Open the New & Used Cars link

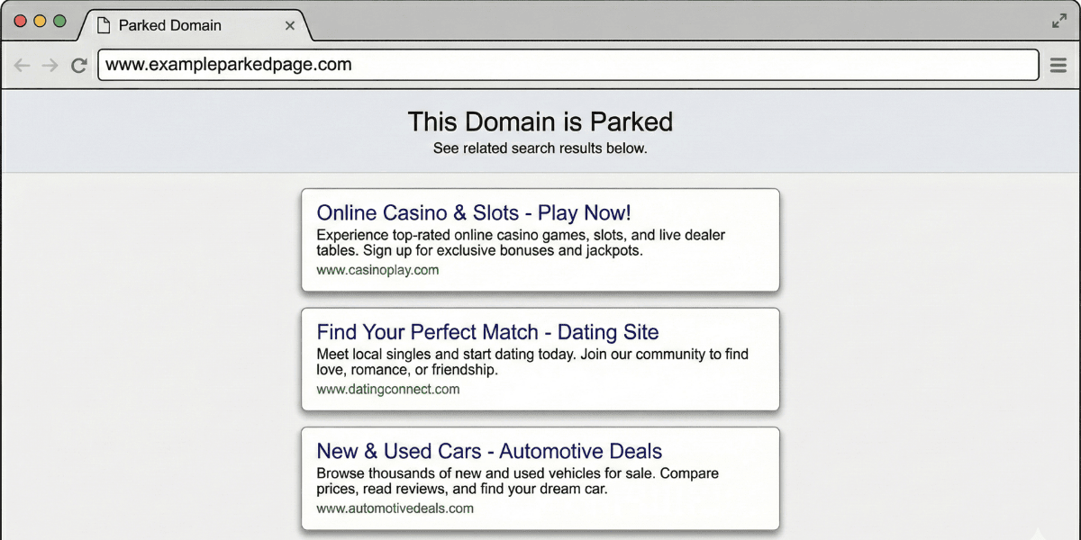pyautogui.click(x=489, y=451)
